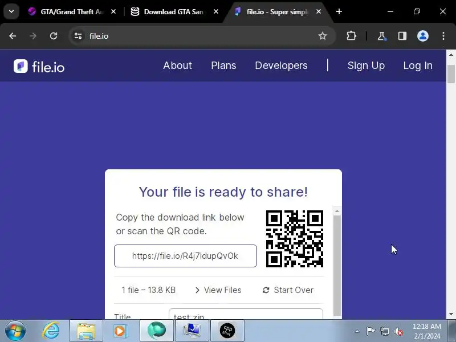Open the browser side panel icon
This screenshot has height=342, width=456.
(x=402, y=36)
